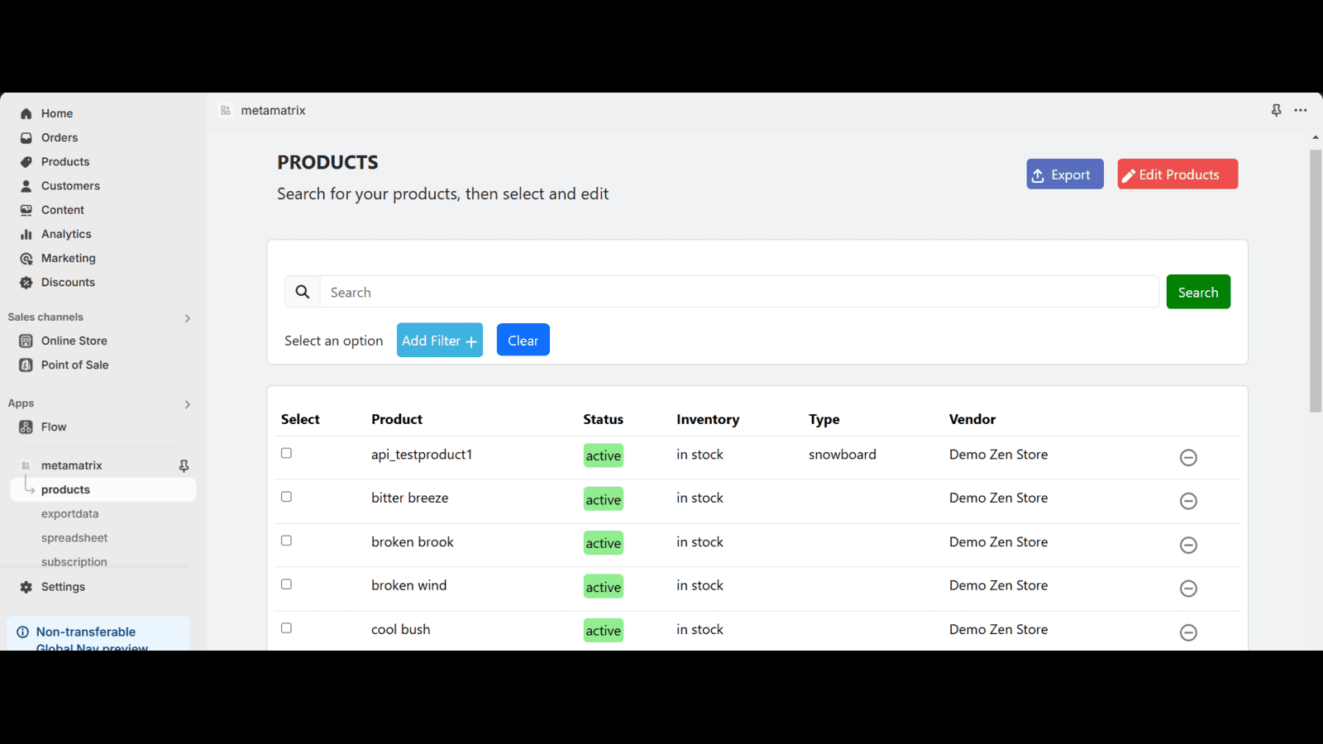Open the exportdata submenu item
The image size is (1323, 744).
(70, 514)
